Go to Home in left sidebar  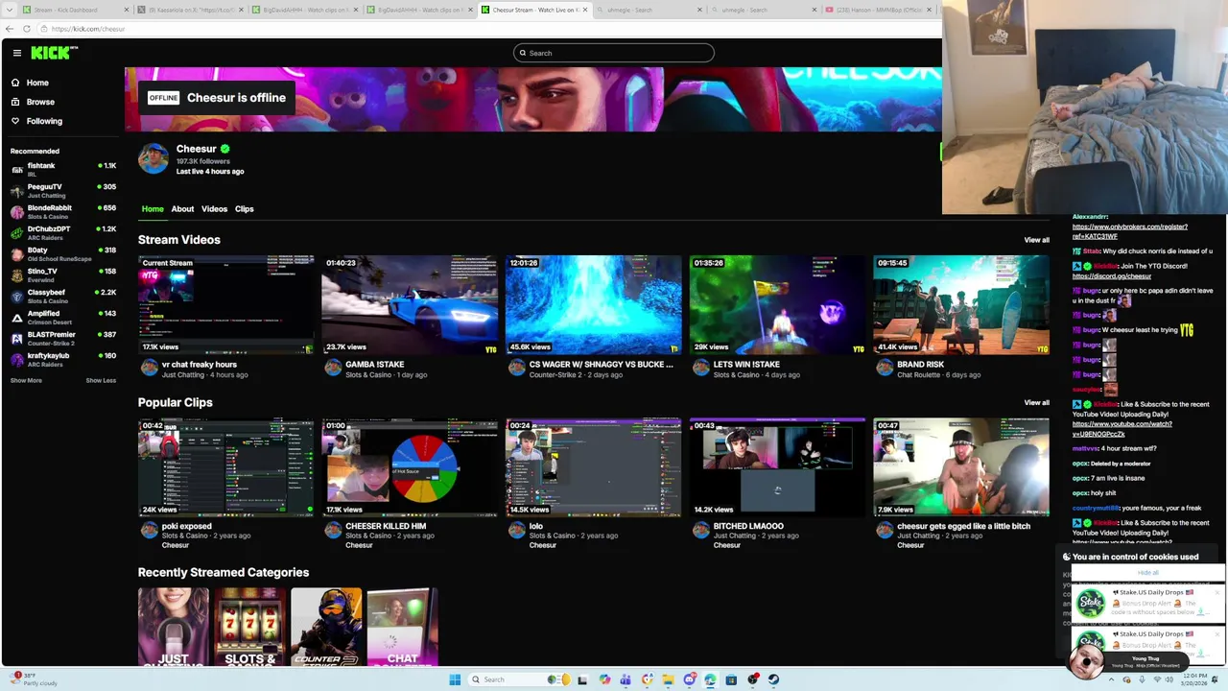[37, 83]
